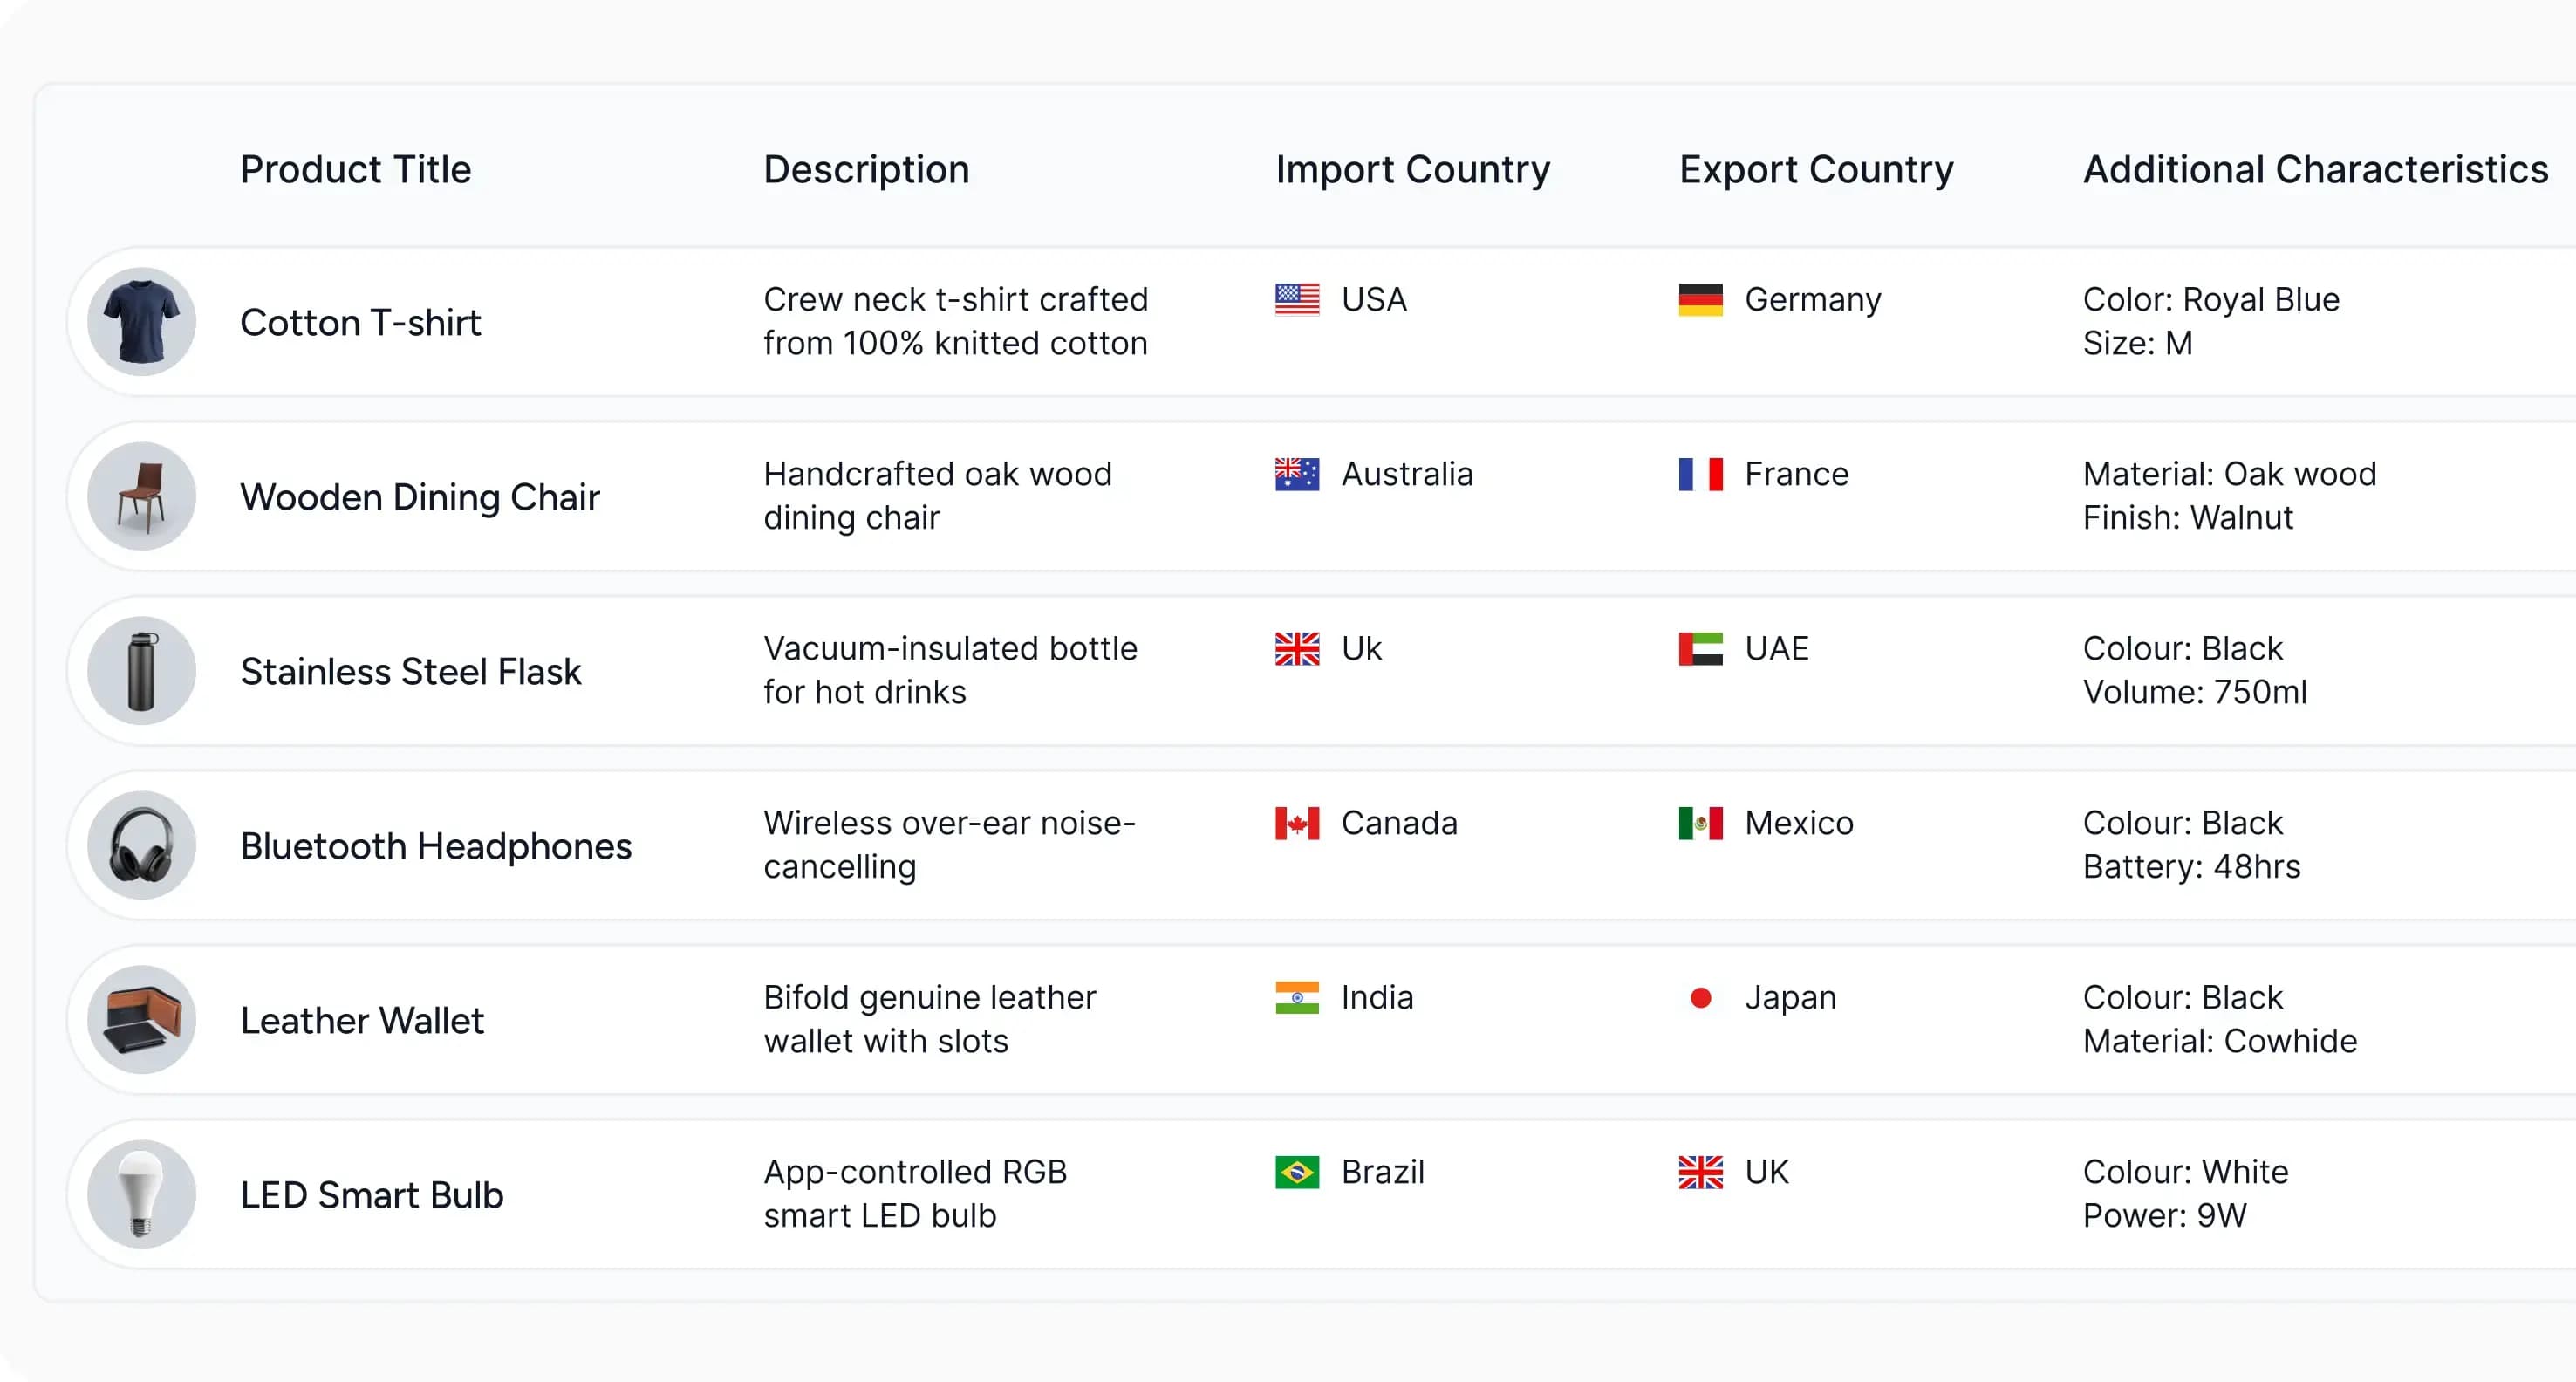Click the Export Country column header
Viewport: 2576px width, 1382px height.
click(x=1815, y=169)
